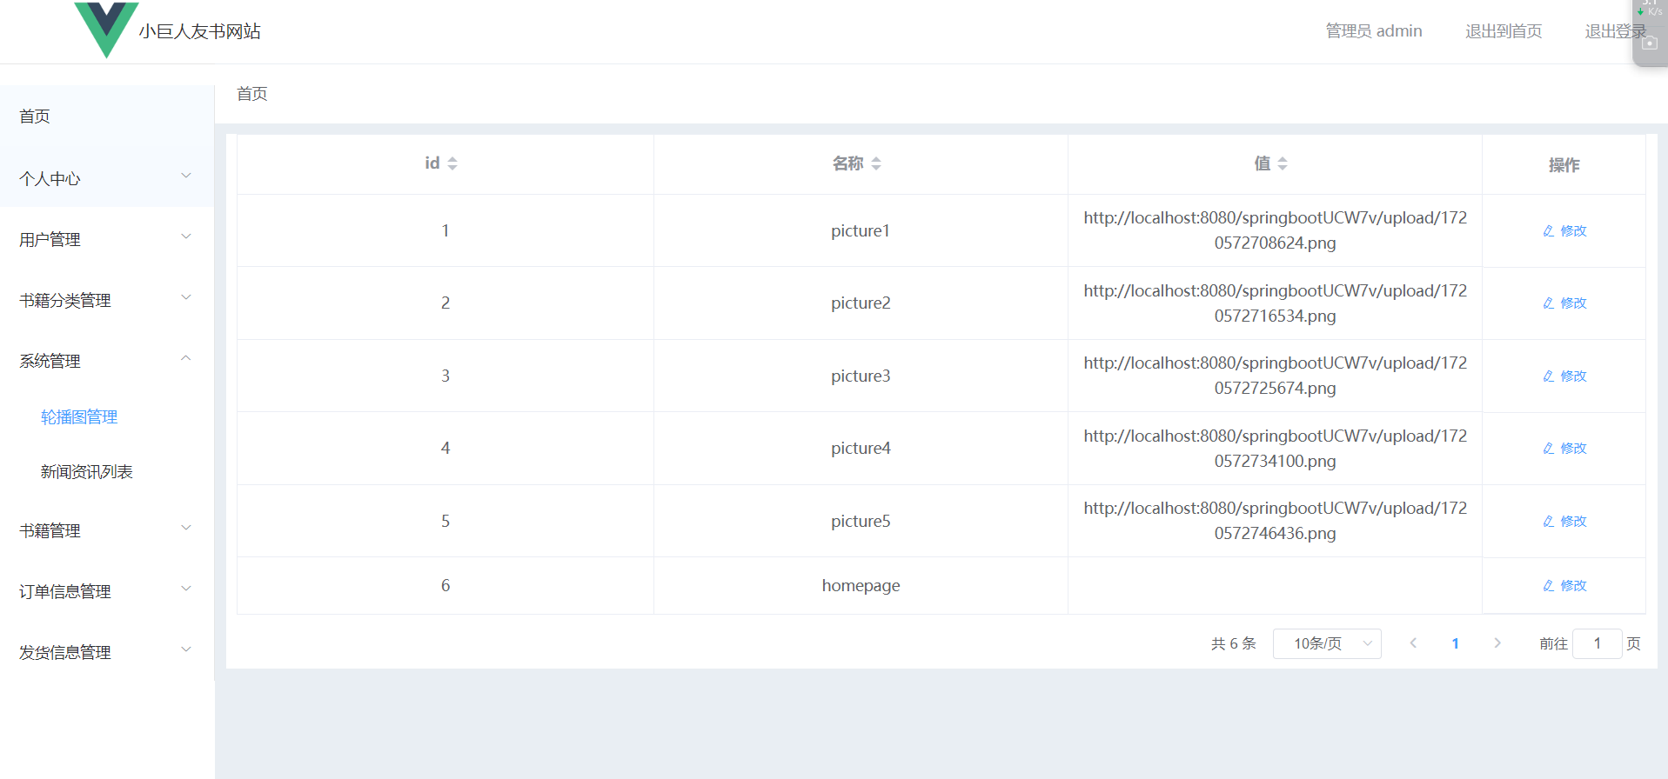Open the 10条/页 page size dropdown

pyautogui.click(x=1327, y=643)
